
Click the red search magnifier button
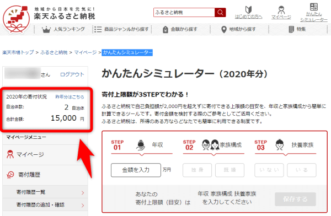tap(220, 13)
